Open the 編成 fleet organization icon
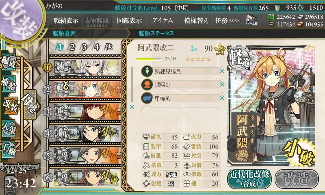 [9, 62]
